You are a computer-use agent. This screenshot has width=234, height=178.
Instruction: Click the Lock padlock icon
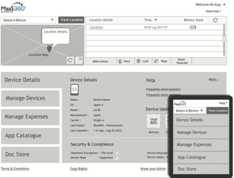click(138, 61)
